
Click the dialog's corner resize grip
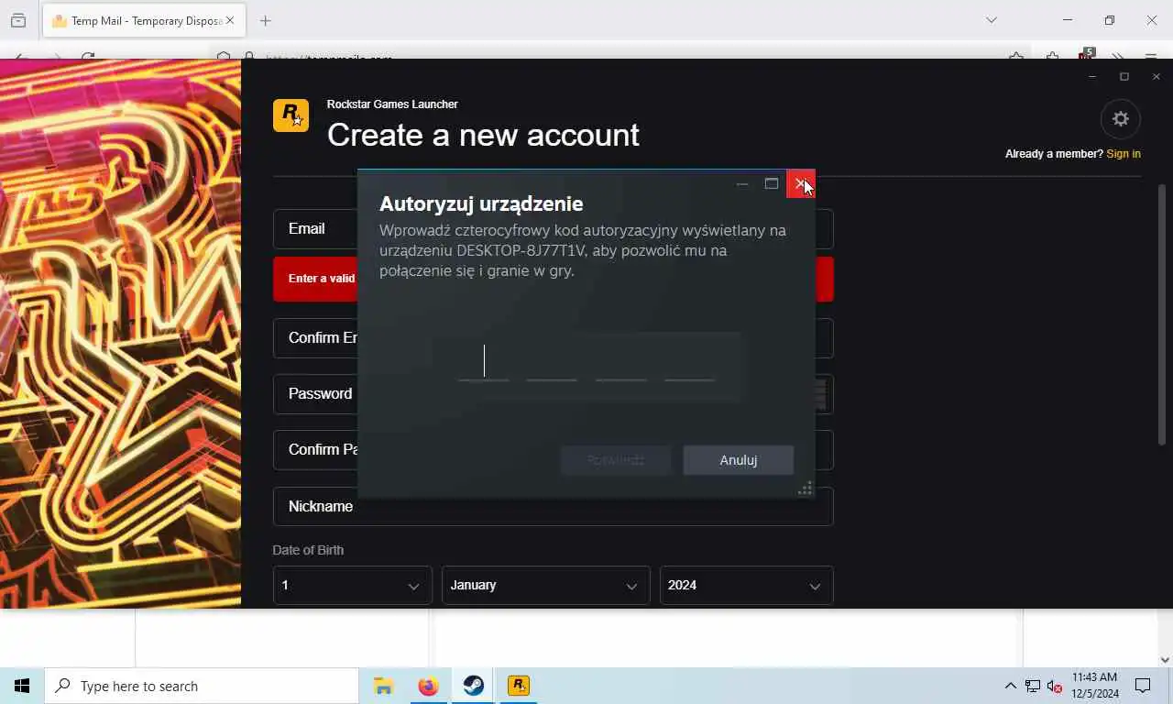pyautogui.click(x=806, y=489)
